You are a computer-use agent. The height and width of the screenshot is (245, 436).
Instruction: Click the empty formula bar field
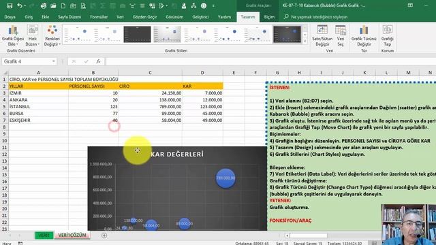[x=270, y=61]
